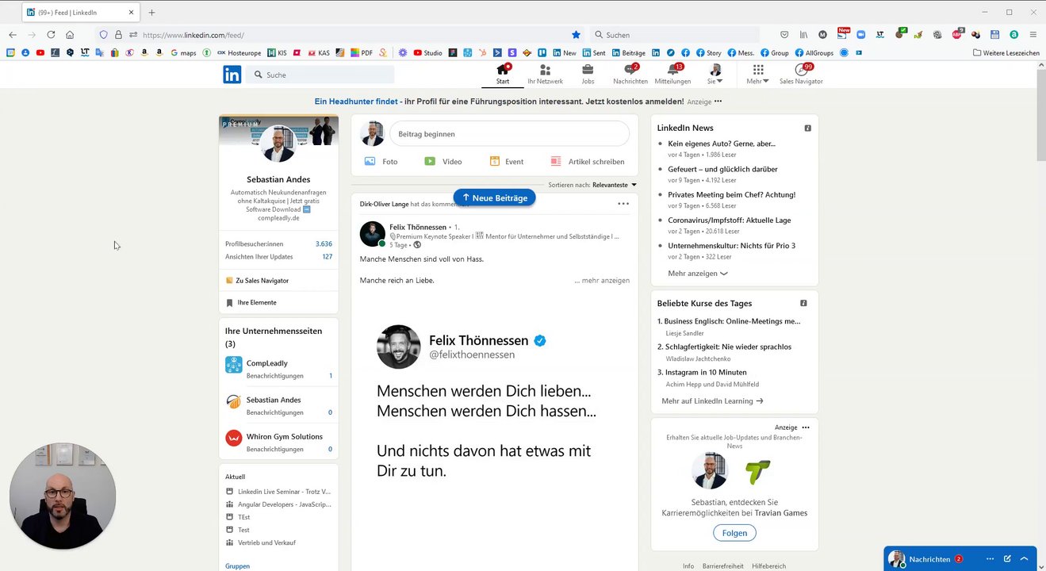The image size is (1046, 571).
Task: Go back with the browser back arrow
Action: pos(13,35)
